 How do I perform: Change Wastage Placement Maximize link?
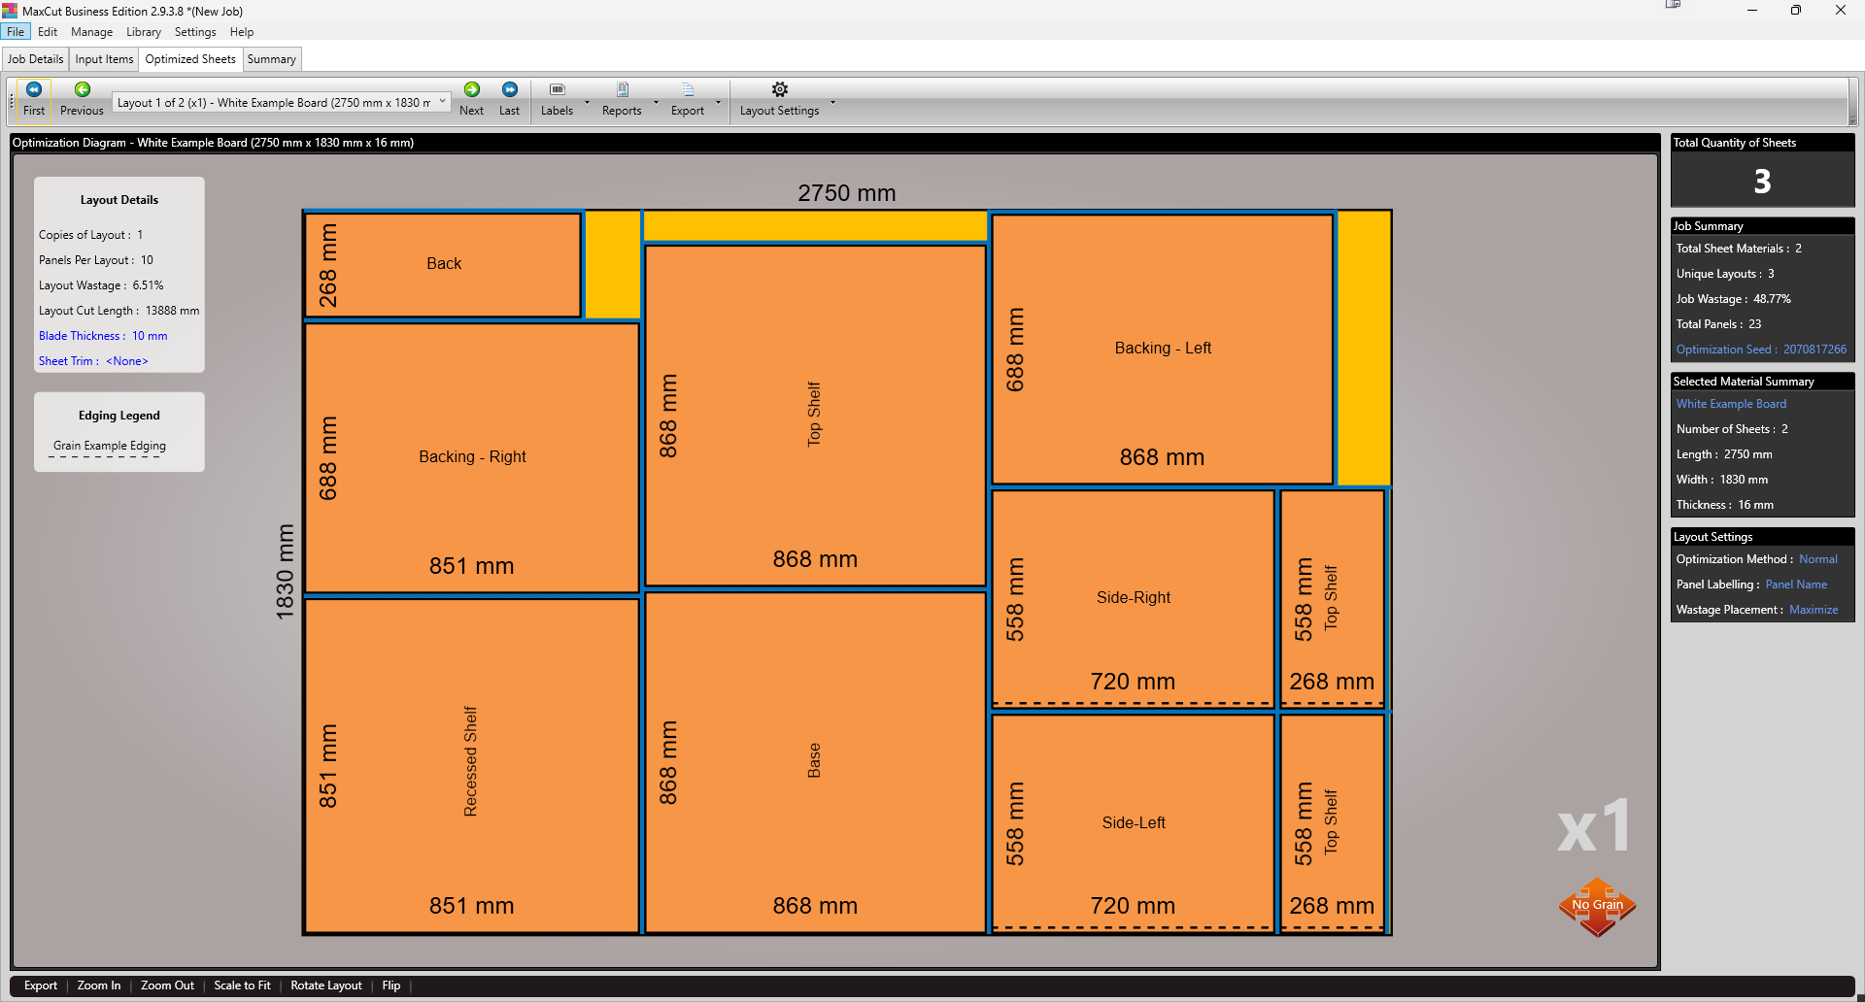click(1814, 610)
